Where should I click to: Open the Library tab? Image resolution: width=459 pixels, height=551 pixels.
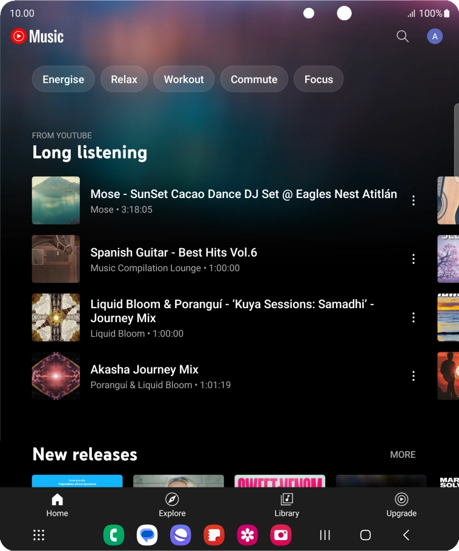click(286, 505)
